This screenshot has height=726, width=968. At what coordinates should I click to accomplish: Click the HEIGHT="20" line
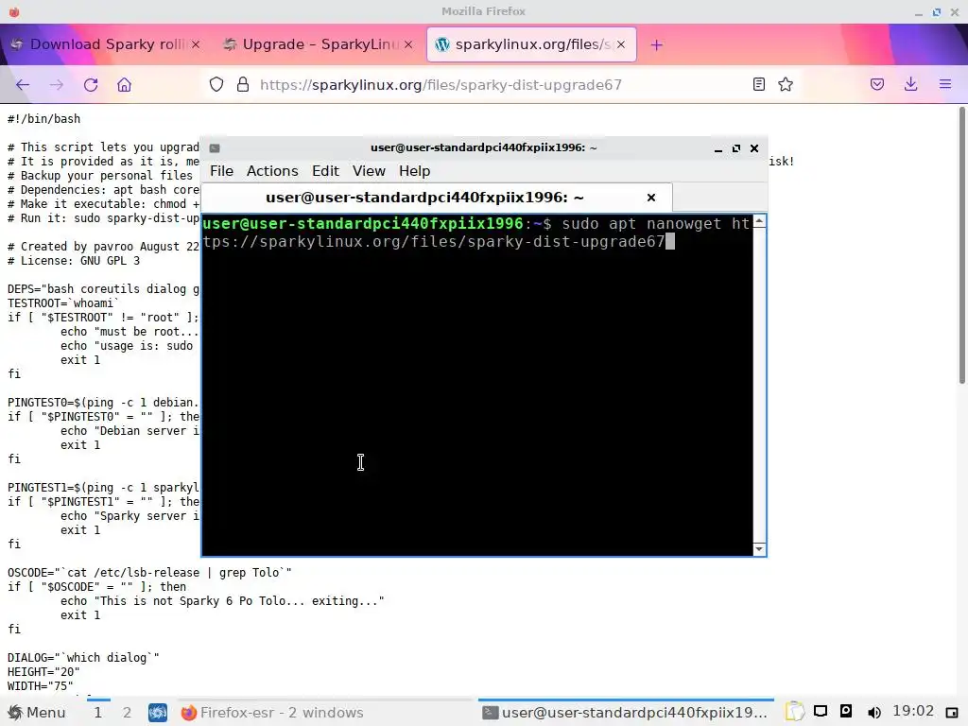pos(43,672)
